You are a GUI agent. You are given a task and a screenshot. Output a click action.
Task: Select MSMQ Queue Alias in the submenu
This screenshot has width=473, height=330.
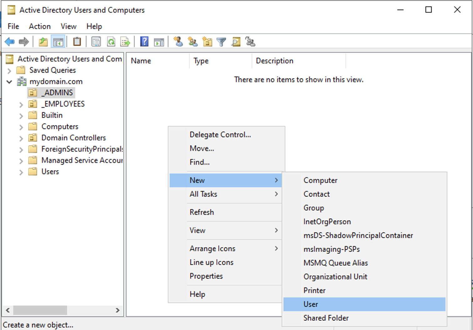pyautogui.click(x=364, y=263)
